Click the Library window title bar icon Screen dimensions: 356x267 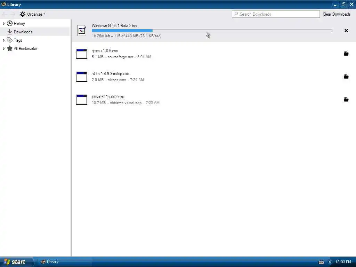(3, 4)
